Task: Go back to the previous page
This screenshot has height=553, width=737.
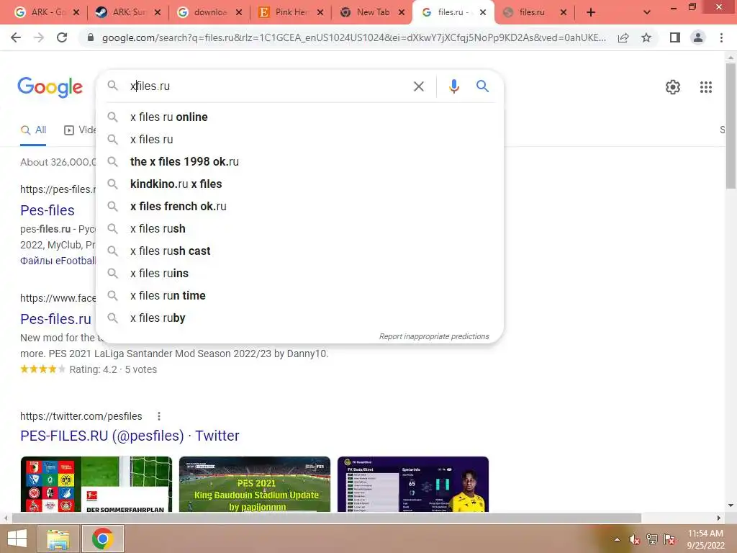Action: 16,37
